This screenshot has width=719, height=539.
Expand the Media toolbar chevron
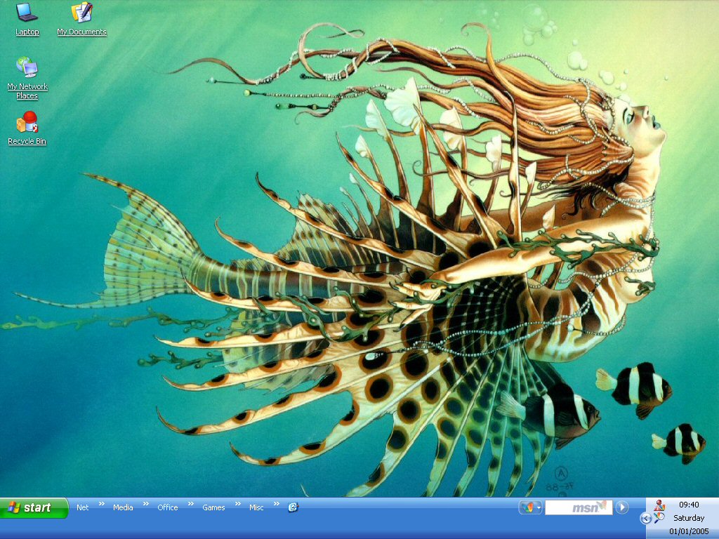pyautogui.click(x=146, y=504)
